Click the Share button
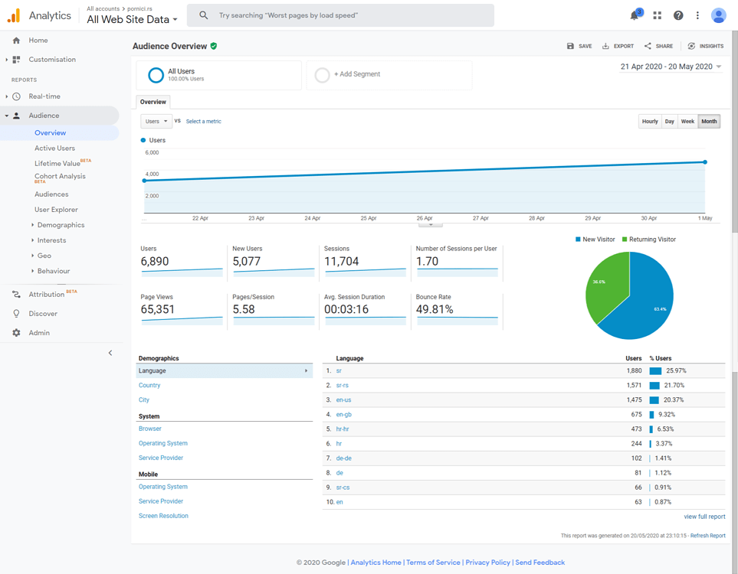Viewport: 738px width, 574px height. [658, 46]
